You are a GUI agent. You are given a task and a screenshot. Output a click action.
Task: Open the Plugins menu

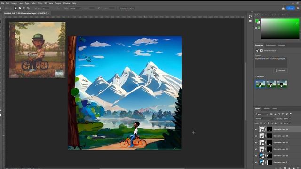click(58, 3)
